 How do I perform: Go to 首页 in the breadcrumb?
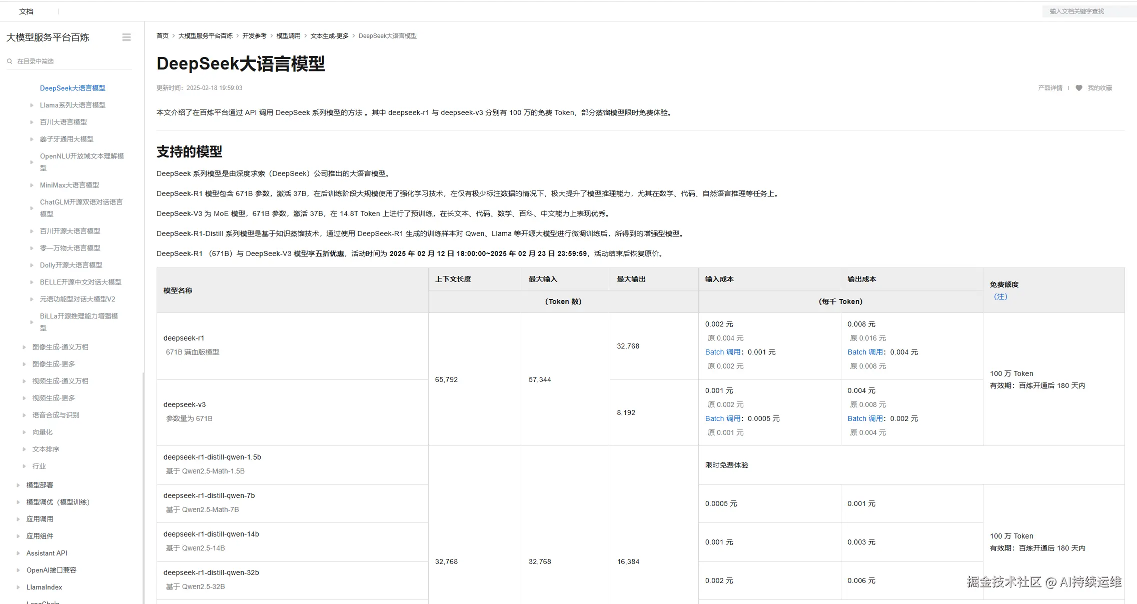[162, 36]
